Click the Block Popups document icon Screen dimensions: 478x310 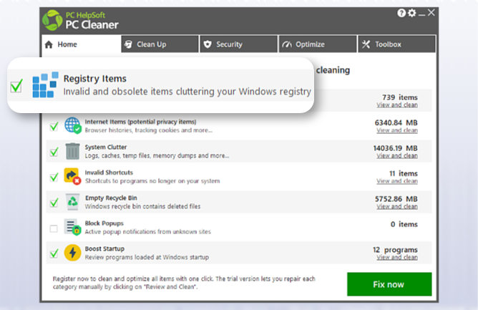[73, 228]
